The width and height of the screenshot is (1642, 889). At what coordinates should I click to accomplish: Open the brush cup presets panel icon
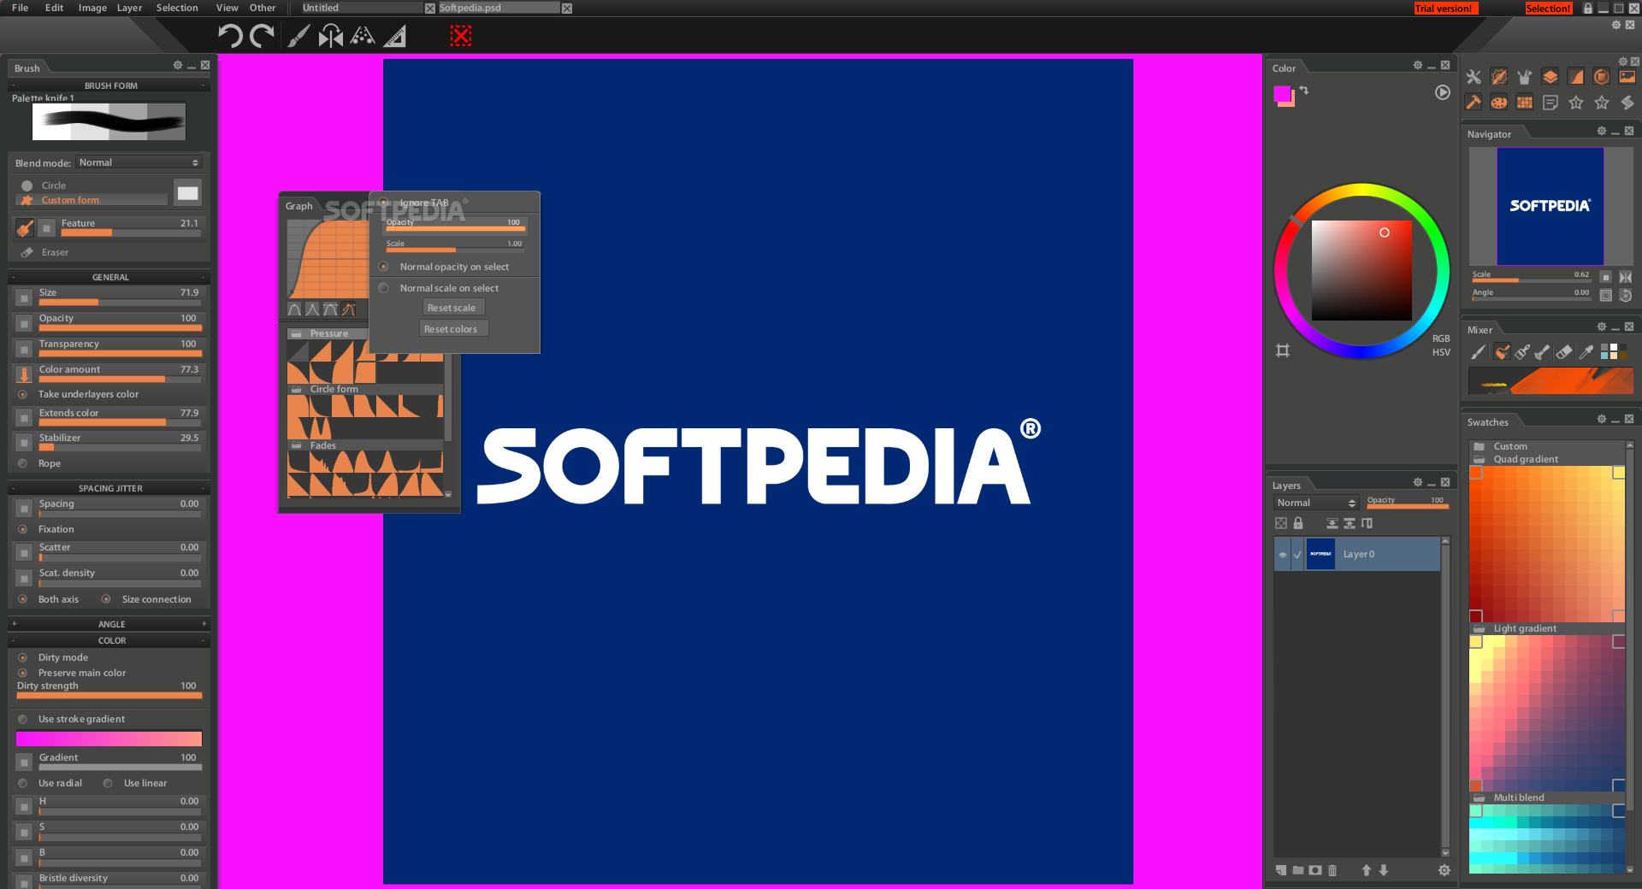coord(1525,77)
